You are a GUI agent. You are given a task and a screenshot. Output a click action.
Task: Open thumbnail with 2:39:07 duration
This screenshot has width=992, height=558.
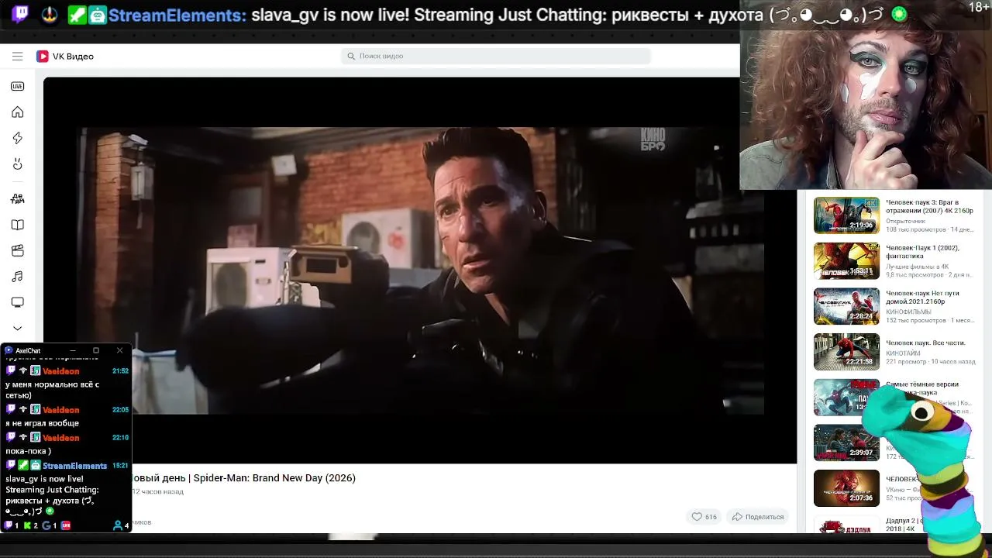pyautogui.click(x=846, y=443)
